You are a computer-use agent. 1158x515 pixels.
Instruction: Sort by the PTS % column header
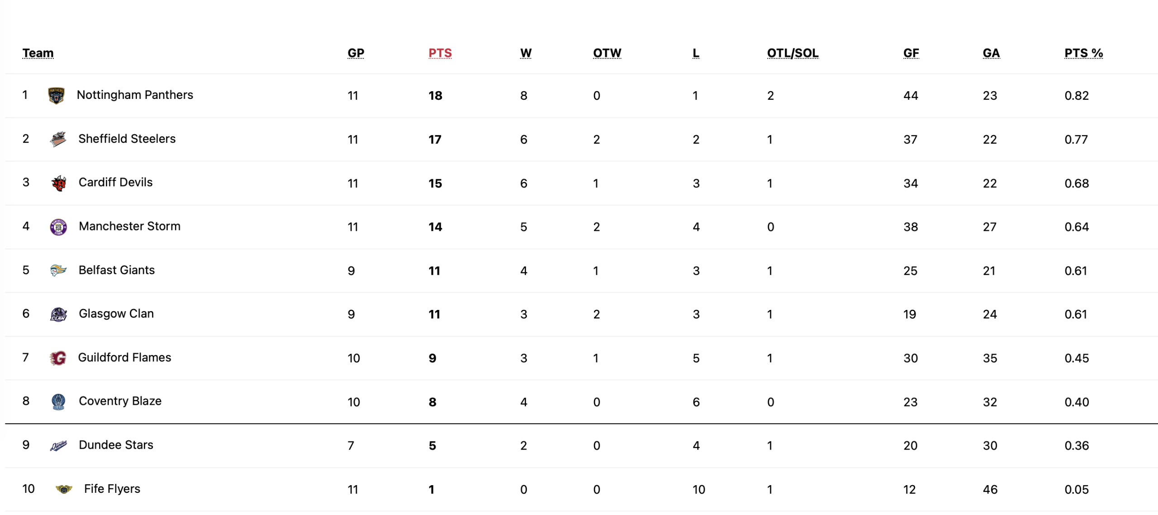[1083, 53]
